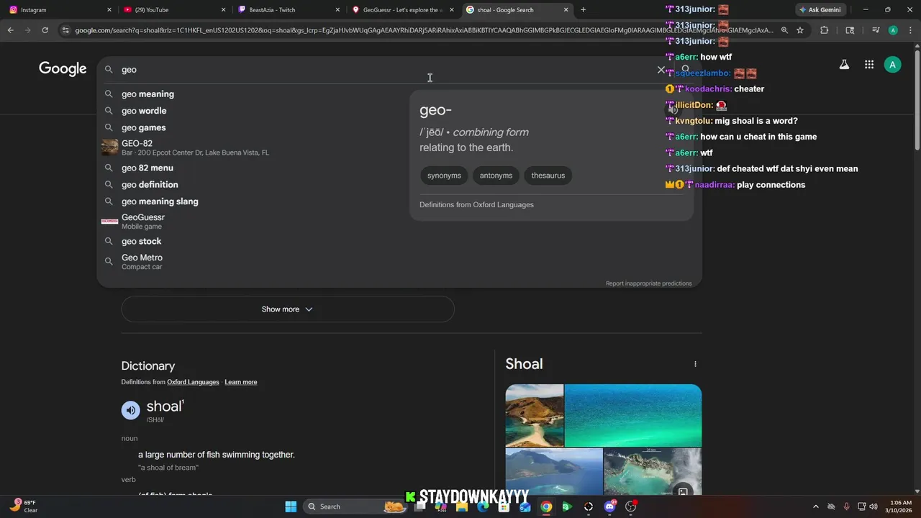Switch to the YouTube tab
This screenshot has width=921, height=518.
click(x=173, y=10)
